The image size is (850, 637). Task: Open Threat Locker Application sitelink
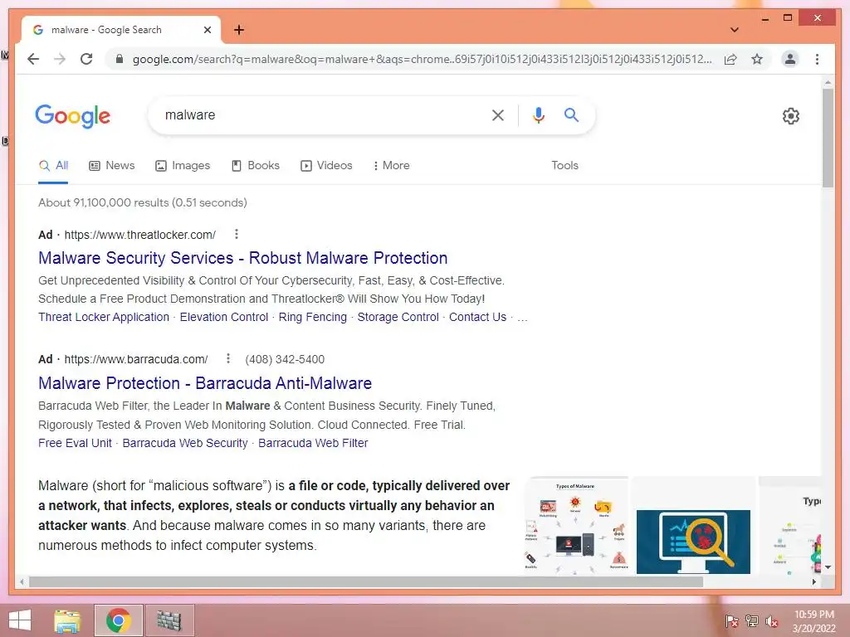click(104, 317)
